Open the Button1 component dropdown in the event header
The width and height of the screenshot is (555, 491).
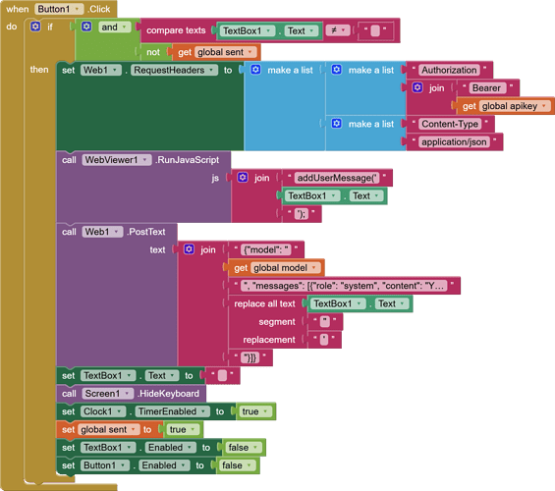pyautogui.click(x=59, y=9)
